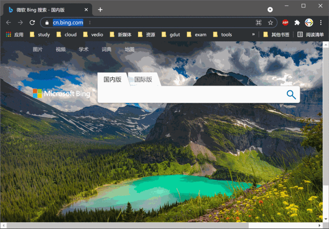
Task: Click the browser back arrow
Action: pyautogui.click(x=8, y=22)
